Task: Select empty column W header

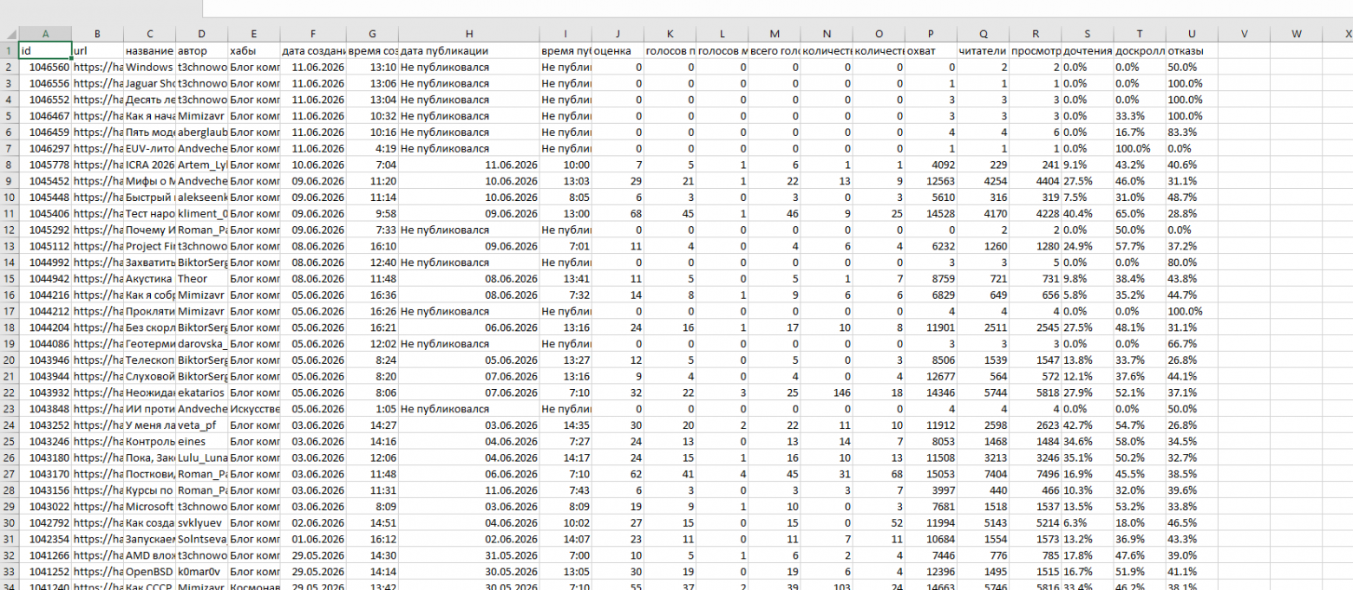Action: click(x=1296, y=34)
